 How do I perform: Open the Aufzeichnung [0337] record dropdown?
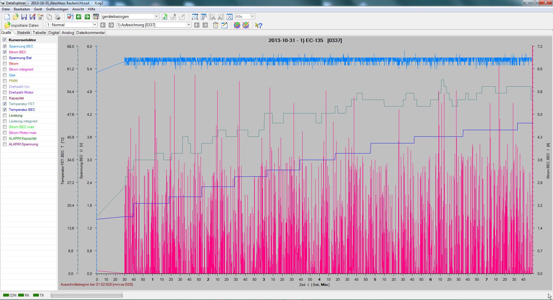pos(189,25)
